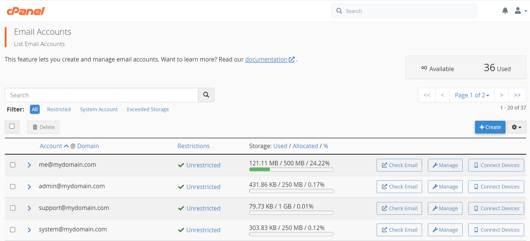
Task: Expand the support@mydomain.com row
Action: tap(29, 208)
